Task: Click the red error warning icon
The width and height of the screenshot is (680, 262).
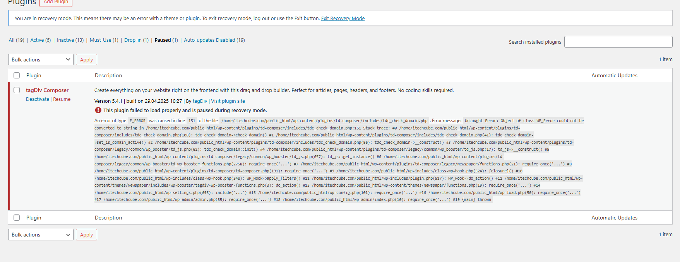Action: [98, 110]
